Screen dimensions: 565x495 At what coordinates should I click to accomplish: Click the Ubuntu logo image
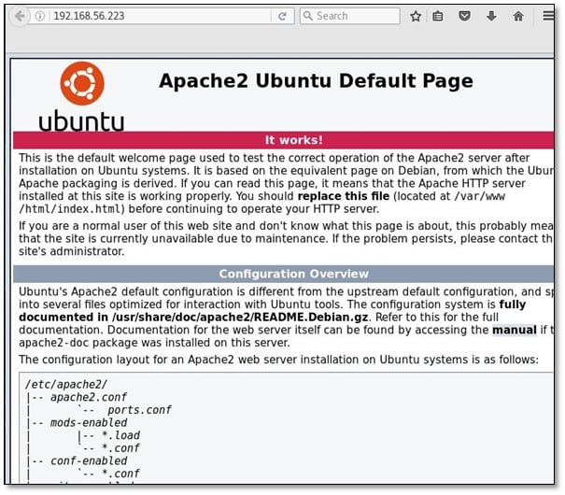[81, 95]
